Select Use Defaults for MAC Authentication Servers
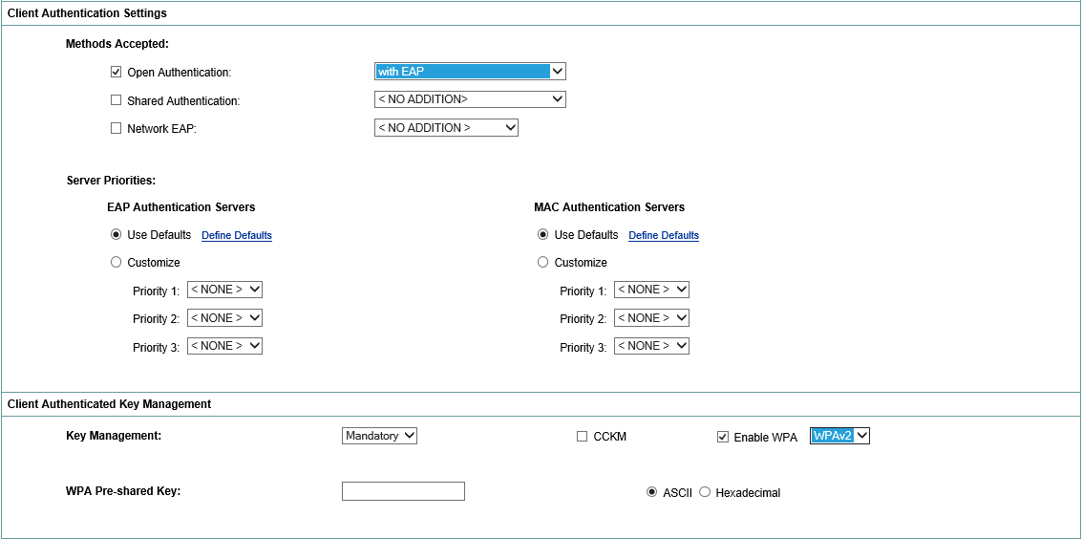This screenshot has width=1082, height=539. [x=543, y=235]
